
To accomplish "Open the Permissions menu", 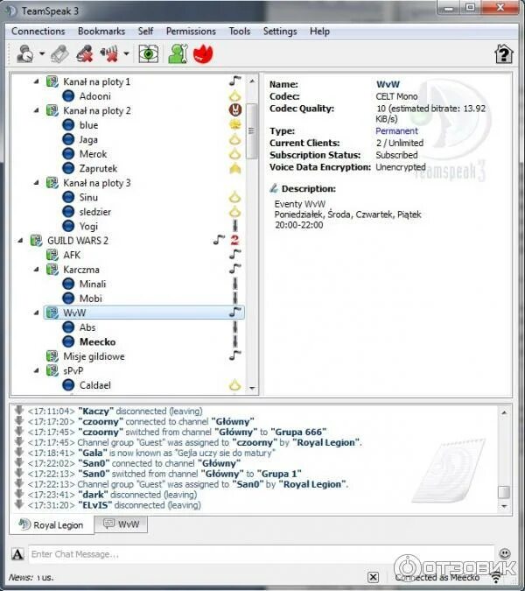I will click(x=191, y=32).
